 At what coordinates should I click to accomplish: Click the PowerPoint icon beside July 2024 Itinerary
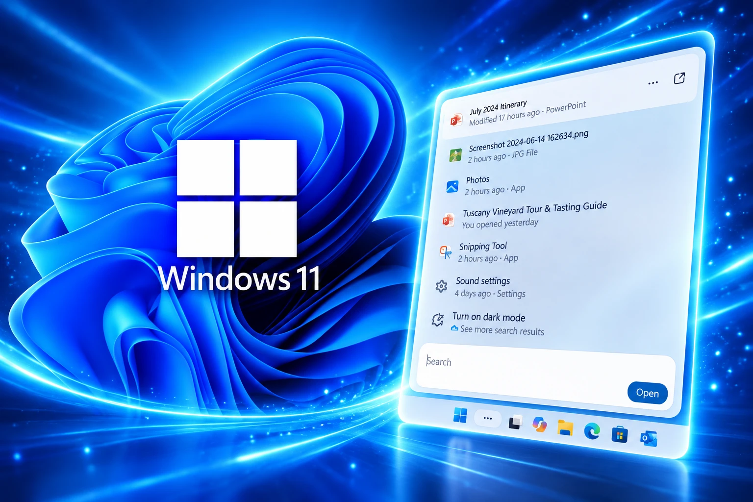pyautogui.click(x=456, y=120)
